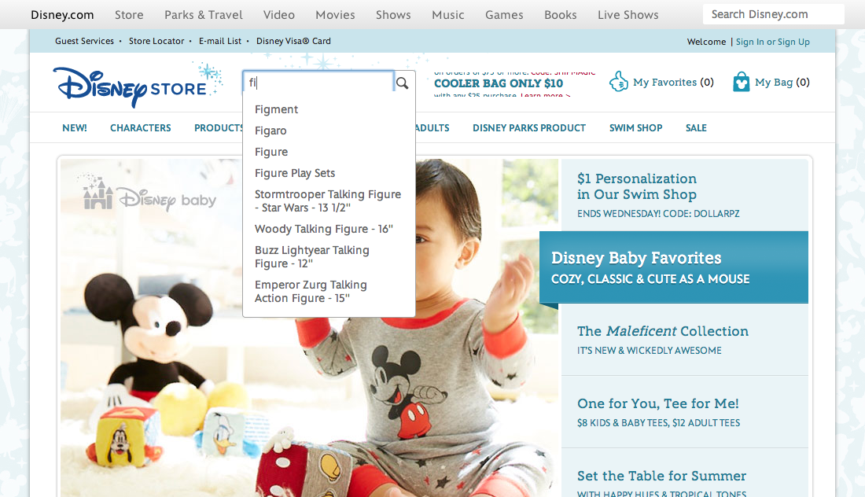Click the Disney Store logo
This screenshot has height=497, width=865.
(137, 84)
